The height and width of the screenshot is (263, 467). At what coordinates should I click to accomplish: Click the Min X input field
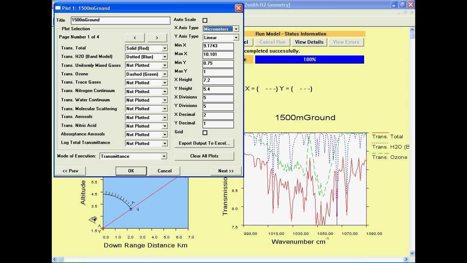tap(218, 46)
